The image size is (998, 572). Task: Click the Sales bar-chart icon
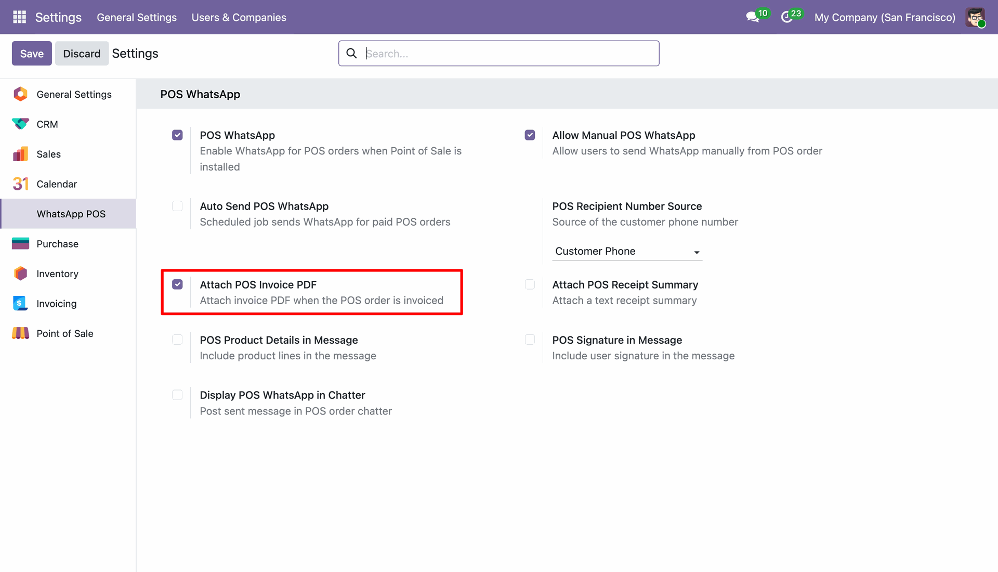pos(20,154)
